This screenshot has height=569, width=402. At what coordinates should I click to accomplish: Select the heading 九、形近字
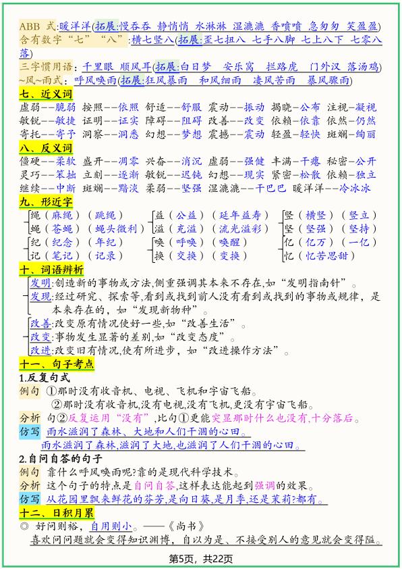(x=46, y=202)
